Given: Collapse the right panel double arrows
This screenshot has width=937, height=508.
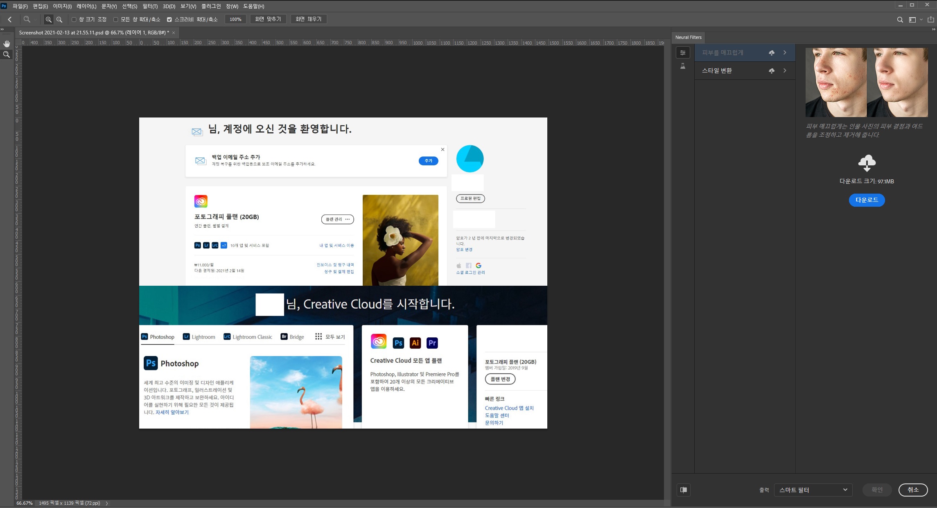Looking at the screenshot, I should [x=933, y=29].
